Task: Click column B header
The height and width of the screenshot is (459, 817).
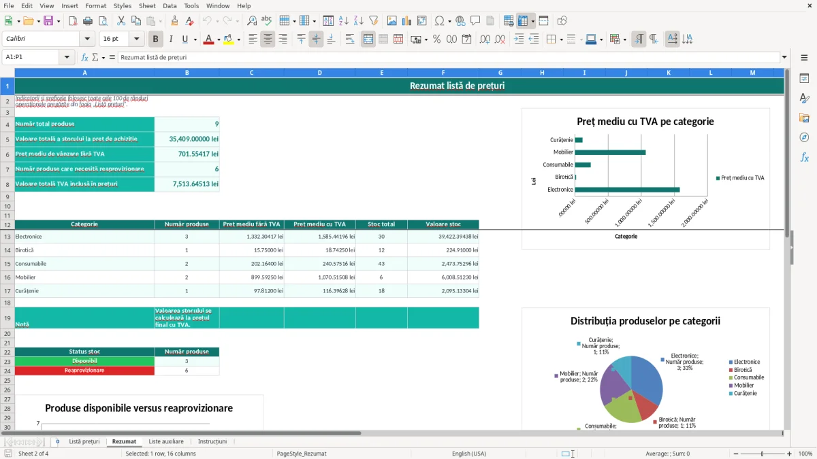Action: pyautogui.click(x=187, y=73)
